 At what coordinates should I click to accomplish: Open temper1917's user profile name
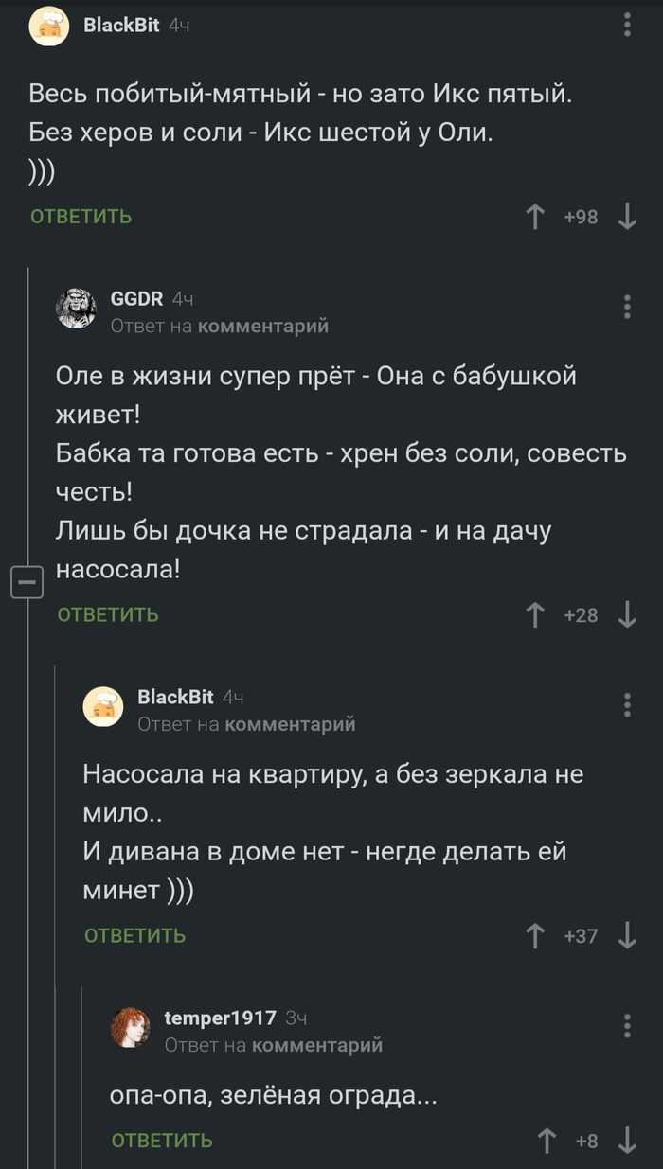pyautogui.click(x=220, y=1018)
